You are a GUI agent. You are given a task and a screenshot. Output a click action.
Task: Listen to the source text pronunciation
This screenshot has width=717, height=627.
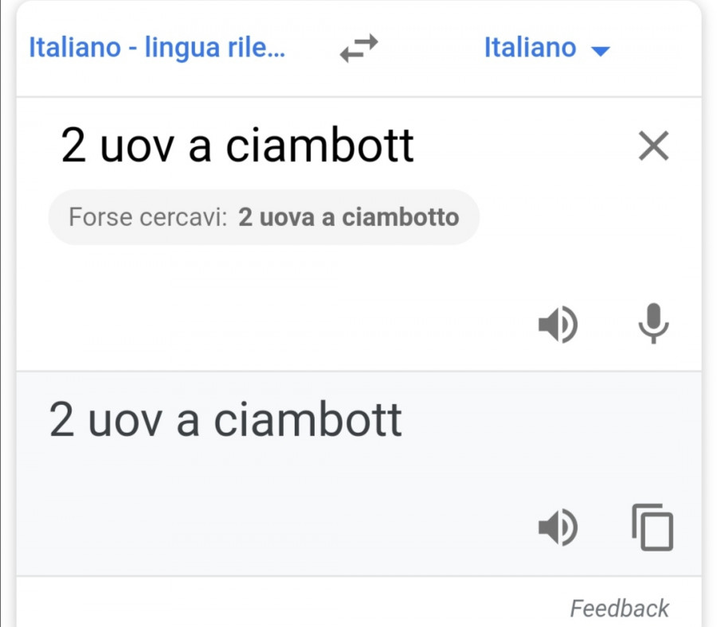coord(558,325)
